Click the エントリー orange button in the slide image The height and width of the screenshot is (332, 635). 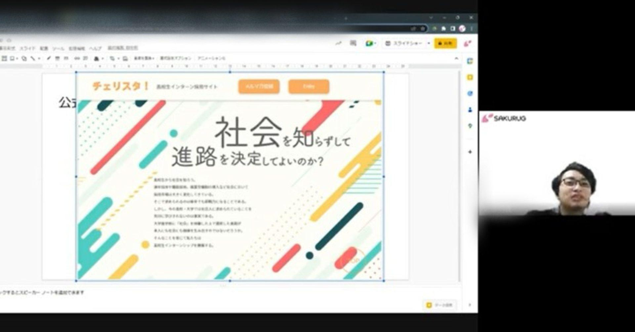coord(309,87)
